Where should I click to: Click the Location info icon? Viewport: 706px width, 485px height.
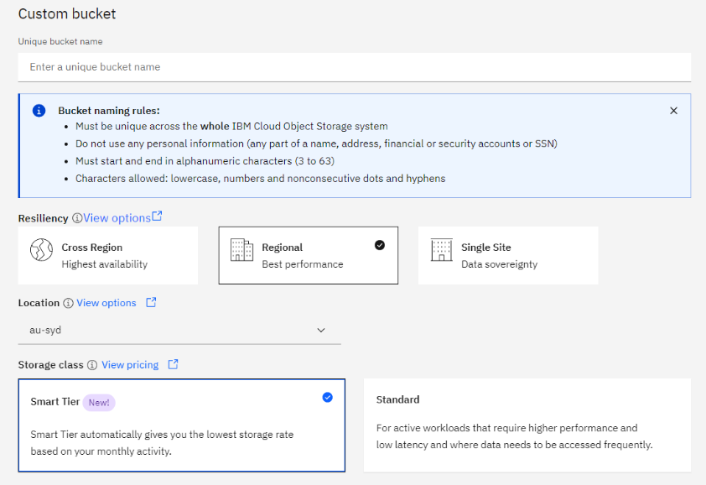click(68, 303)
